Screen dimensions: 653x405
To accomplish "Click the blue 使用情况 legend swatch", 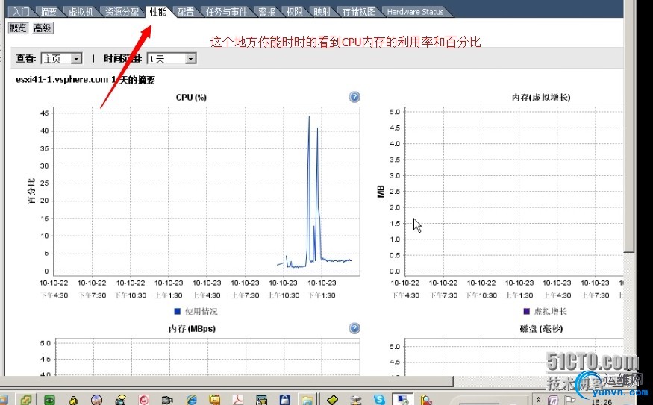I will coord(177,311).
